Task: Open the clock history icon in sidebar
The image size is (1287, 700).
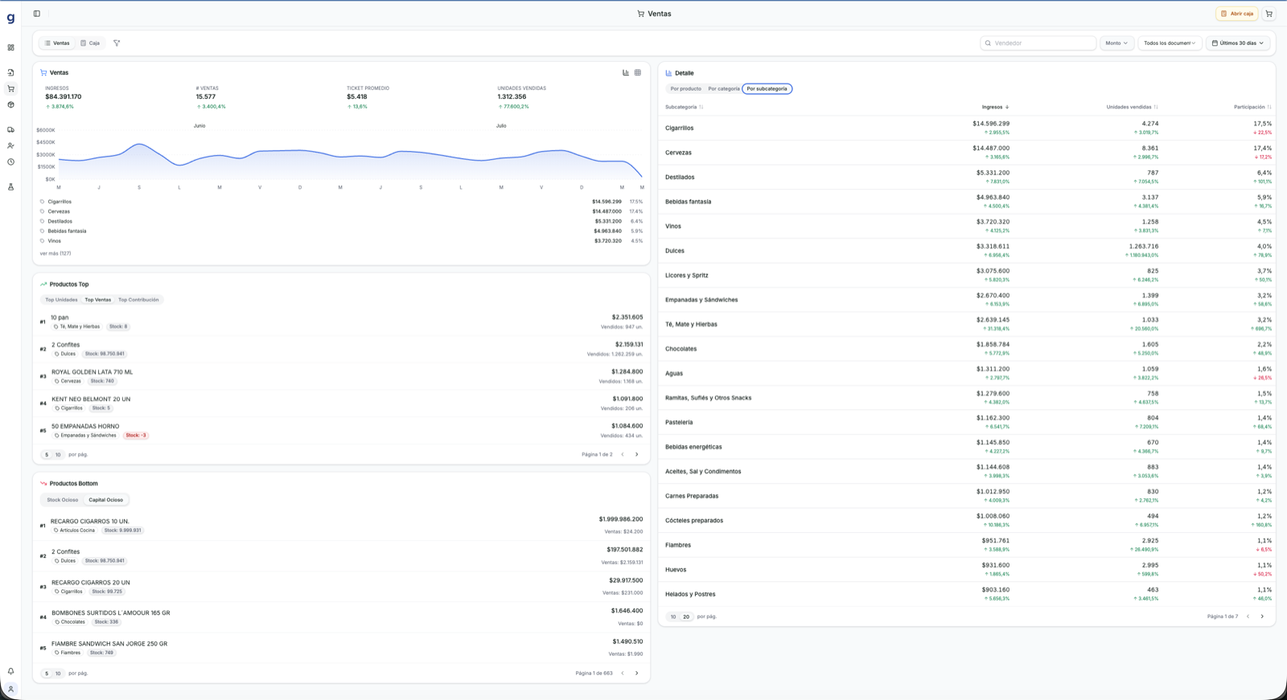Action: point(10,162)
